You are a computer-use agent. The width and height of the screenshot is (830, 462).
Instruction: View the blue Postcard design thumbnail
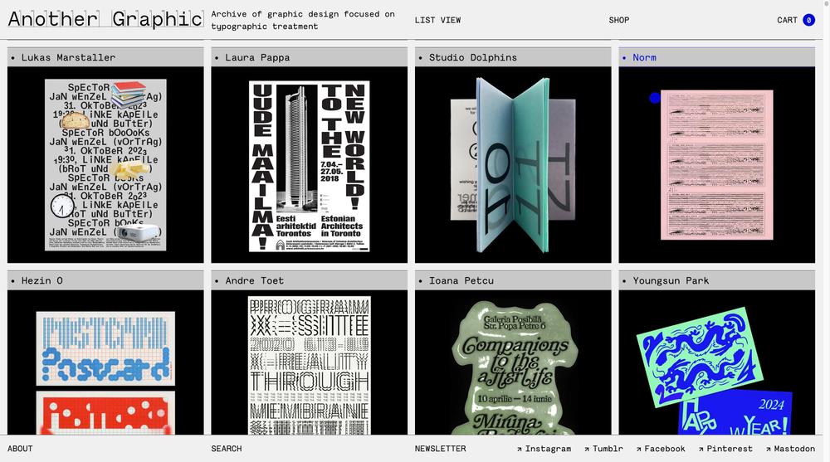coord(105,348)
